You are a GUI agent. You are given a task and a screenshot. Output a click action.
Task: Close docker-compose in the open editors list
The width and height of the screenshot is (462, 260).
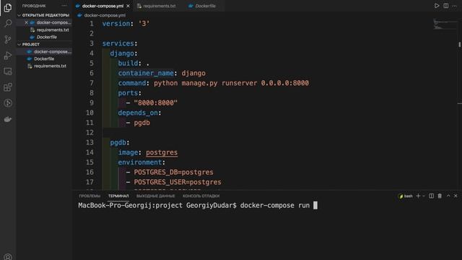pos(26,22)
